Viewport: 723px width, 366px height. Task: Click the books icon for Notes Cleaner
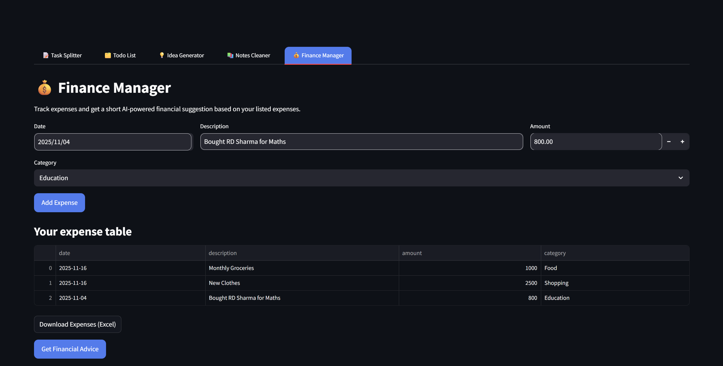[230, 55]
